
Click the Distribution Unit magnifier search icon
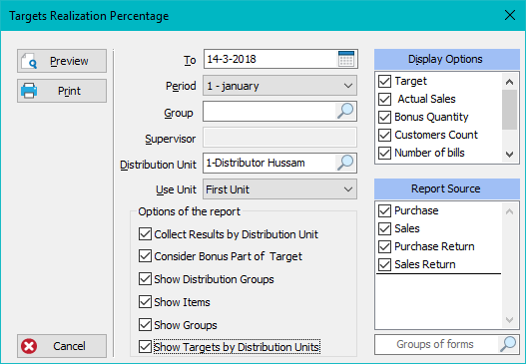(345, 163)
